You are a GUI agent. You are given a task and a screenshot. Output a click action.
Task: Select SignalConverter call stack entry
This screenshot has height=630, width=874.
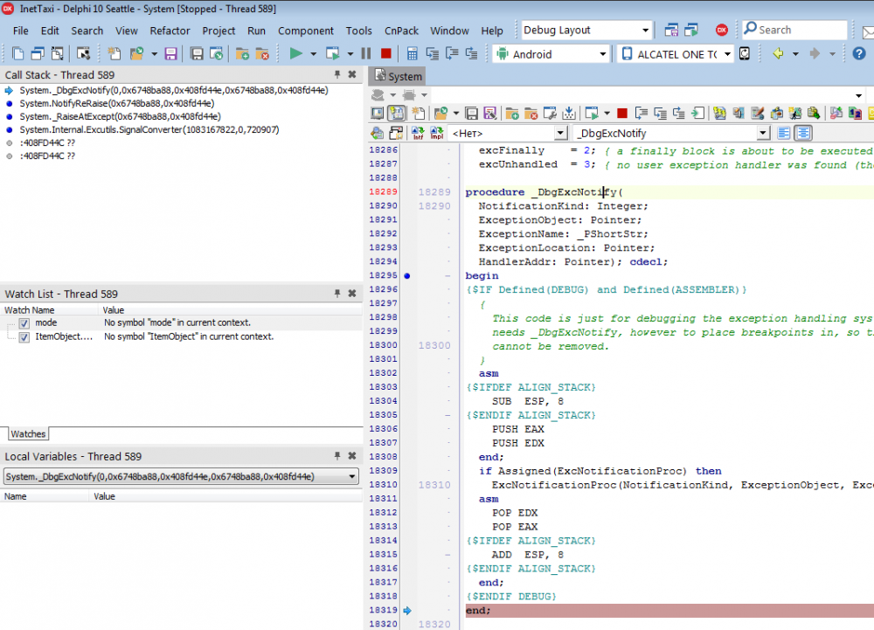click(149, 130)
